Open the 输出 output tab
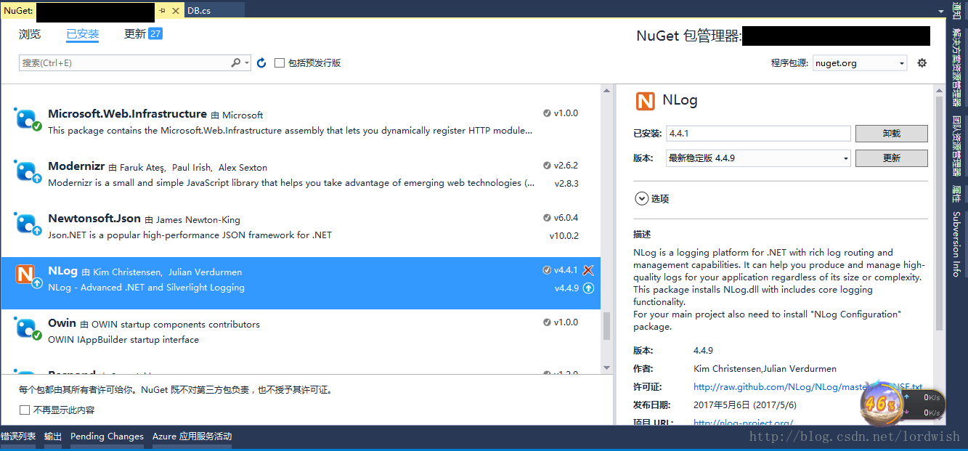 pos(53,436)
